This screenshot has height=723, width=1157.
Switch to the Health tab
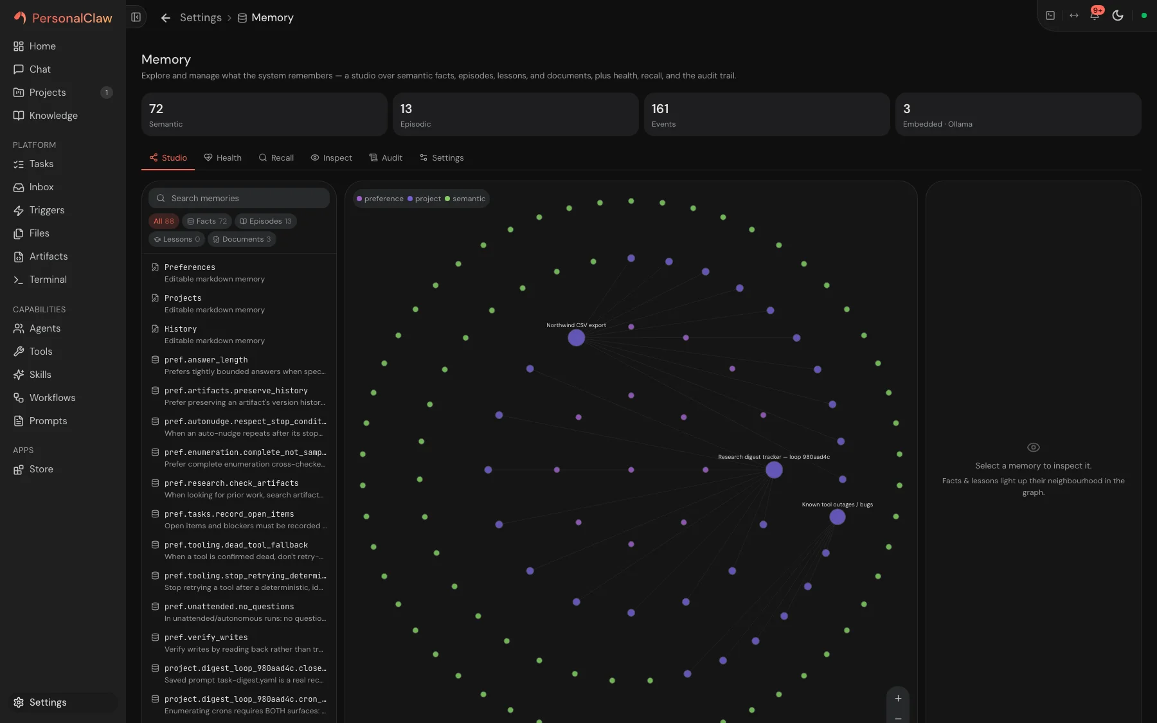pos(222,158)
